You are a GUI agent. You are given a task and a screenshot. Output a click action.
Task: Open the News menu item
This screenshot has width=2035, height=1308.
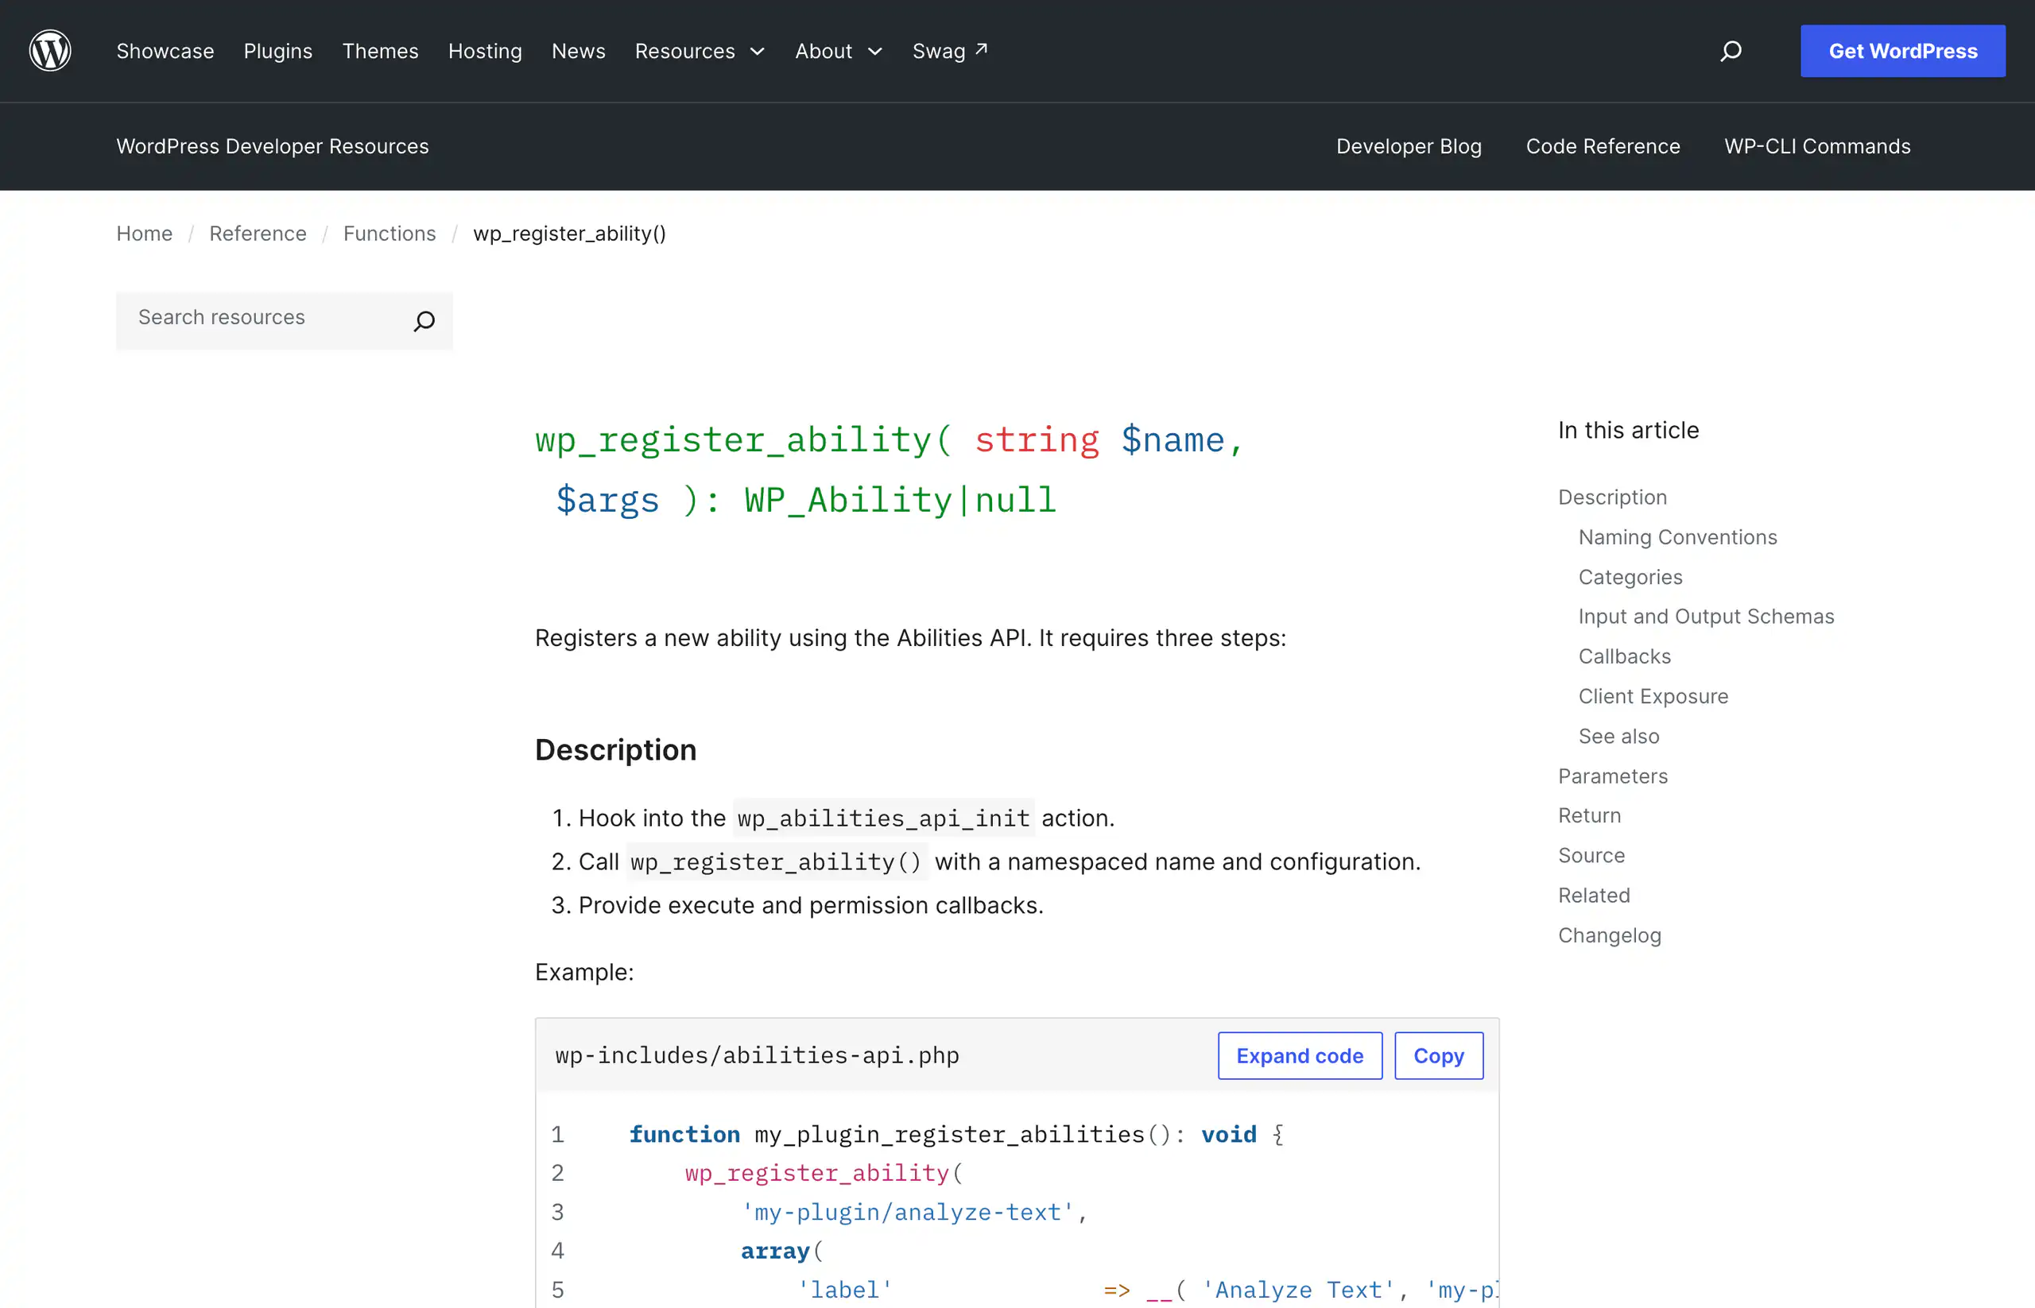579,51
